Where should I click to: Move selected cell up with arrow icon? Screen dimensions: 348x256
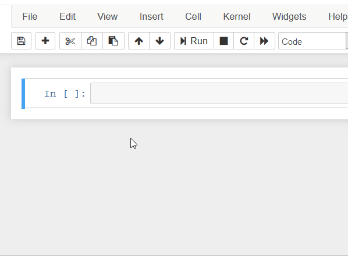pos(139,41)
